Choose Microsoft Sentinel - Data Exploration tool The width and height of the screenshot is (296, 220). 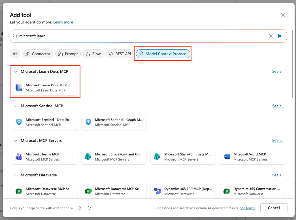coord(44,122)
